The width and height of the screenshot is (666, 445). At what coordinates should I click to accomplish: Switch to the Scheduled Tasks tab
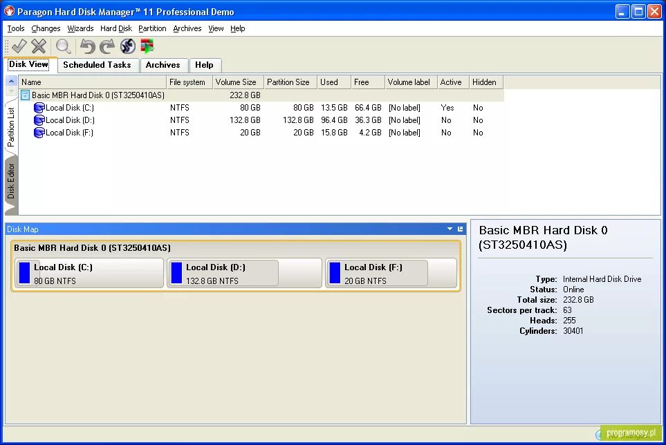[97, 65]
